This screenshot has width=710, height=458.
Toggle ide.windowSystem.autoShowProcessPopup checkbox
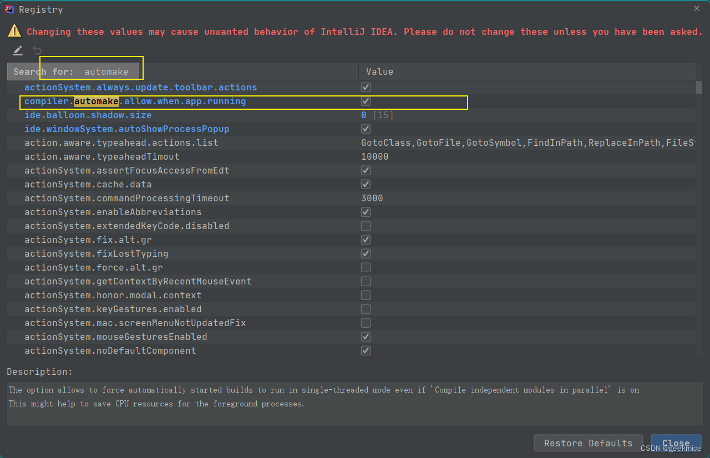pyautogui.click(x=366, y=129)
